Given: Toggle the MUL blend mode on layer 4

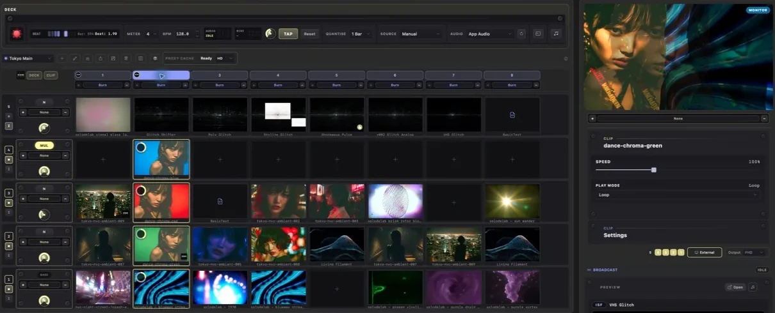Looking at the screenshot, I should point(44,145).
